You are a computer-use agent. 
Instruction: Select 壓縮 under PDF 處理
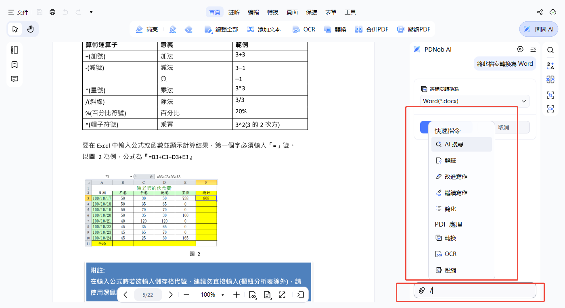coord(462,270)
